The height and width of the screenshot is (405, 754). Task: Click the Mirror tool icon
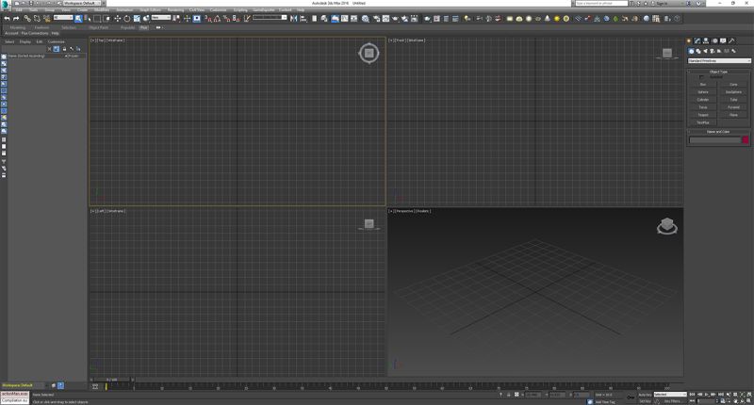293,19
